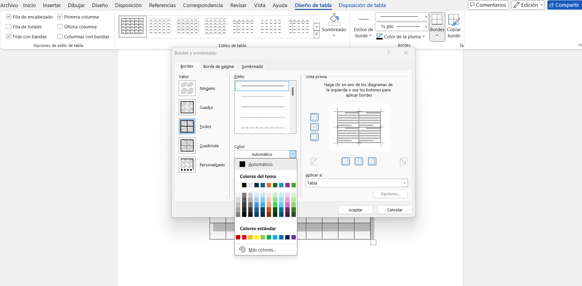Viewport: 582px width, 286px height.
Task: Enable the Fila de totales checkbox
Action: tap(9, 27)
